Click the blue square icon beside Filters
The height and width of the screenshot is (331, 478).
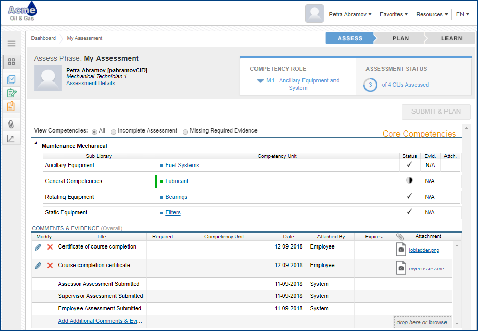161,213
